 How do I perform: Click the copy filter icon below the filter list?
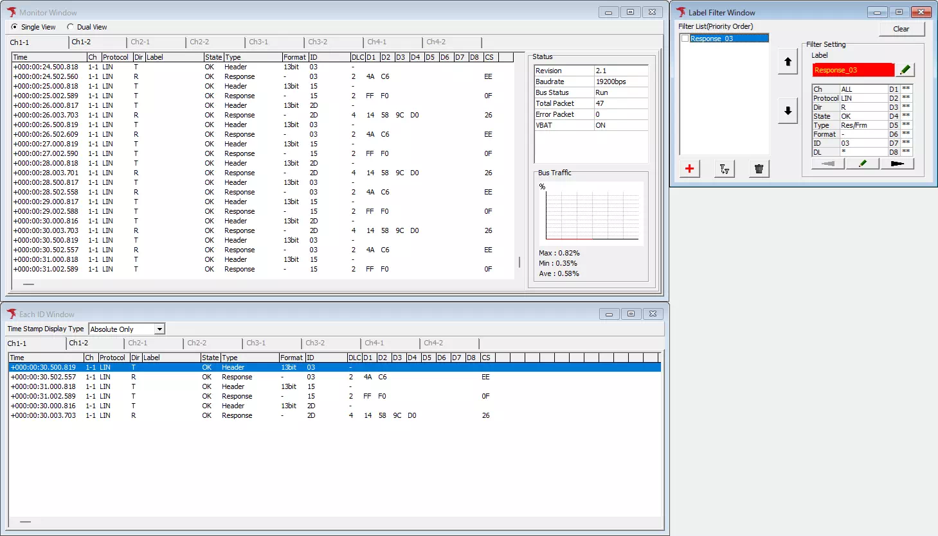click(x=724, y=169)
